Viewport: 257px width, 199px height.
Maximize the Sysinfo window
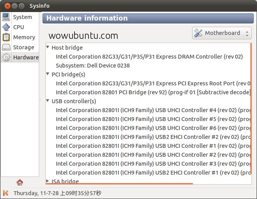pos(21,6)
